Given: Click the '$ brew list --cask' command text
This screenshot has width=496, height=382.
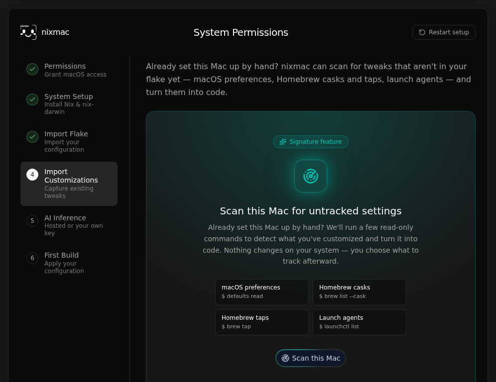Looking at the screenshot, I should tap(342, 296).
